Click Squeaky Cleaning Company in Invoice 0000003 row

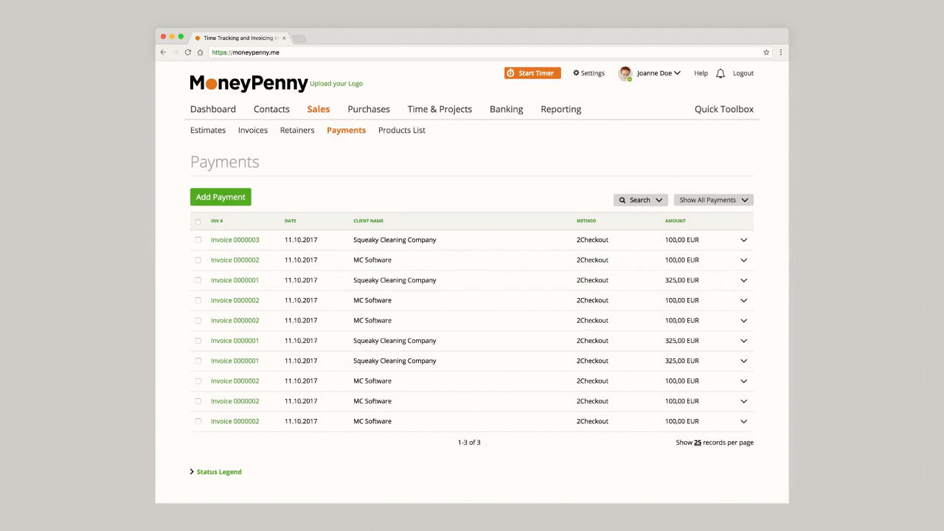pyautogui.click(x=395, y=240)
